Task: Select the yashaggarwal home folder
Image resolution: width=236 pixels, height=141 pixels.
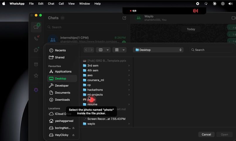Action: [x=62, y=121]
